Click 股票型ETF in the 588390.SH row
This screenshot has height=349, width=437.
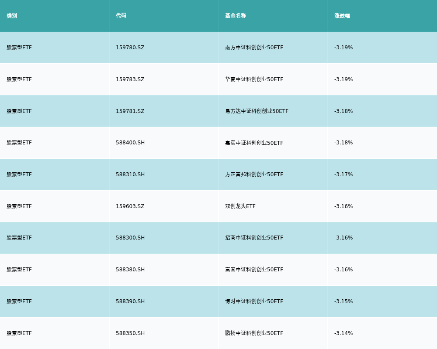coord(19,301)
